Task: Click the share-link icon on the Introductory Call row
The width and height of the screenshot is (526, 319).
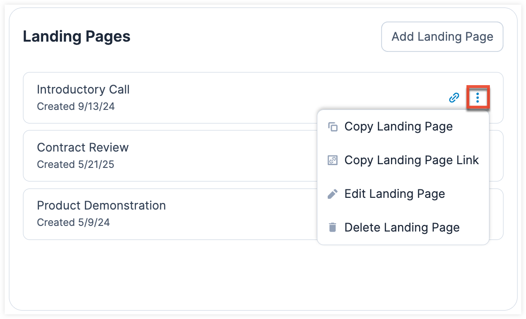Action: tap(453, 98)
